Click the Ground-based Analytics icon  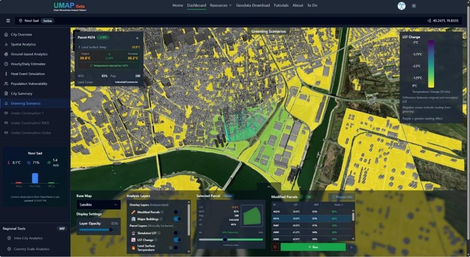tap(6, 54)
